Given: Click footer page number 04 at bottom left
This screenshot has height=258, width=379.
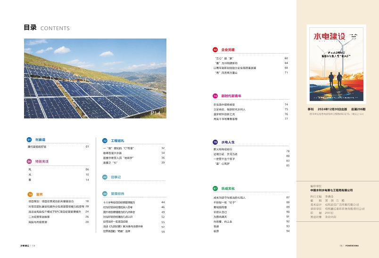Looking at the screenshot, I should click(33, 246).
